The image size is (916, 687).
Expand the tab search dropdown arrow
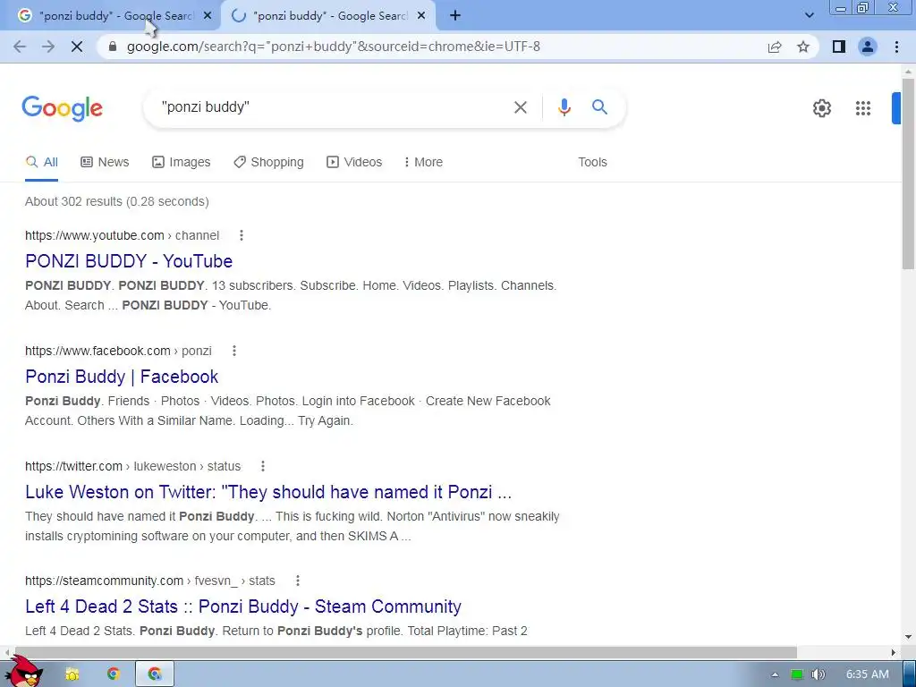click(809, 16)
